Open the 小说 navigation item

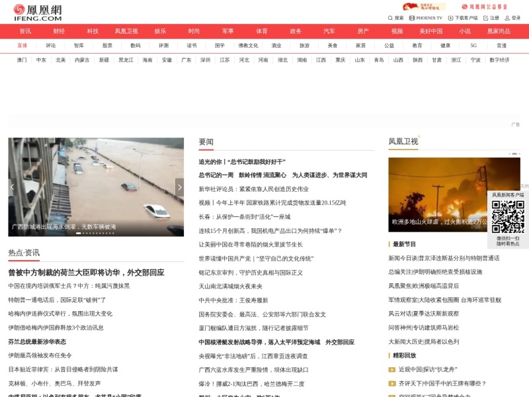[465, 31]
